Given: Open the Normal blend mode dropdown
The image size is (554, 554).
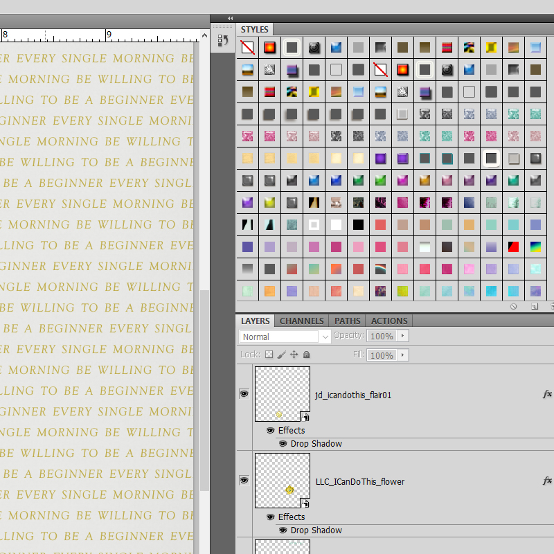Looking at the screenshot, I should (x=285, y=337).
